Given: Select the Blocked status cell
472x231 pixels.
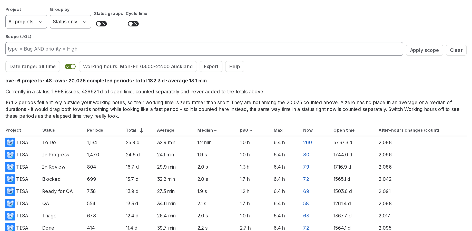Looking at the screenshot, I should (x=51, y=179).
